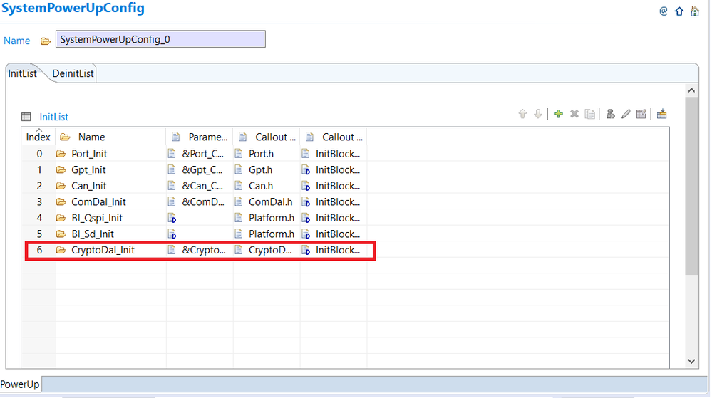Select the Can_Init row name
The height and width of the screenshot is (398, 712).
(89, 186)
